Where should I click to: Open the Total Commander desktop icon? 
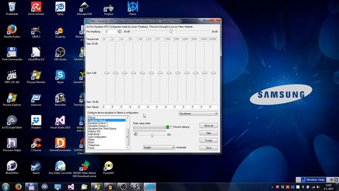[12, 54]
